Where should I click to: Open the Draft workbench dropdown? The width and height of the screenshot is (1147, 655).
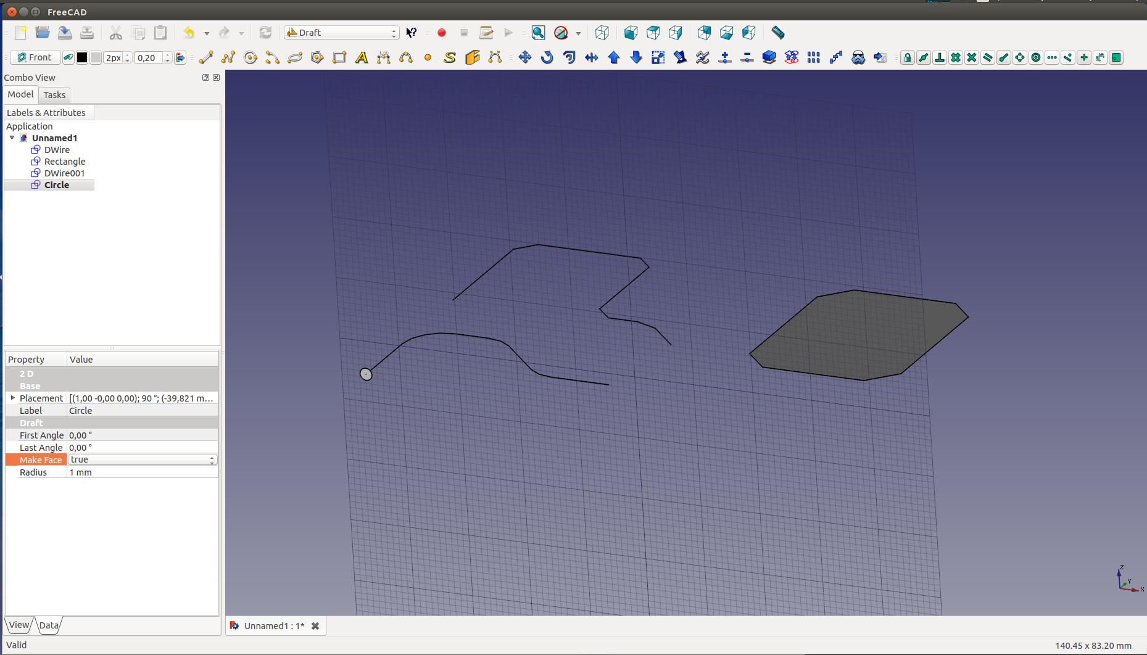coord(342,33)
